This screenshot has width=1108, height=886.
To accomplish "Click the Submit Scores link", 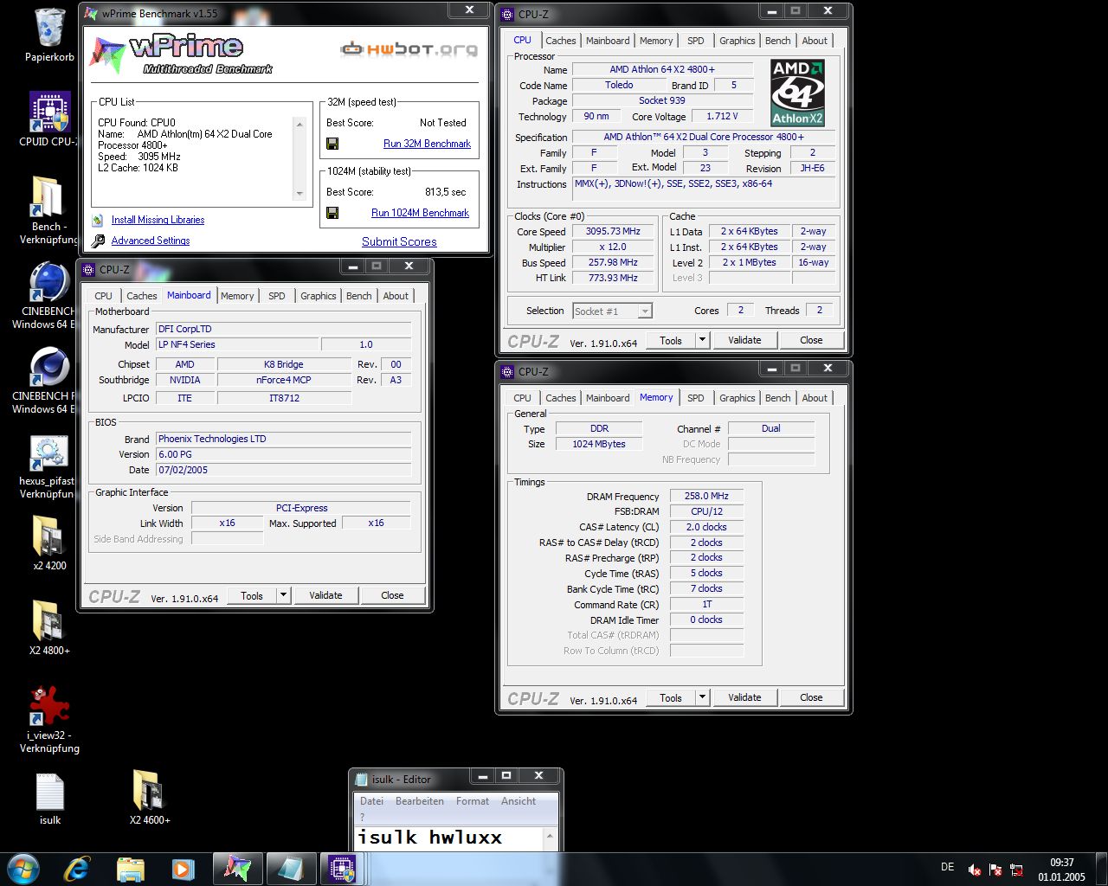I will click(399, 242).
